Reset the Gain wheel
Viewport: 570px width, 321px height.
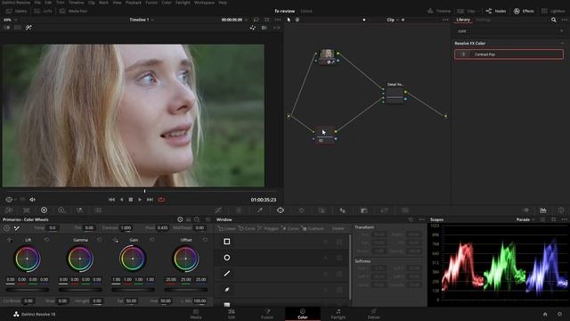[x=152, y=240]
